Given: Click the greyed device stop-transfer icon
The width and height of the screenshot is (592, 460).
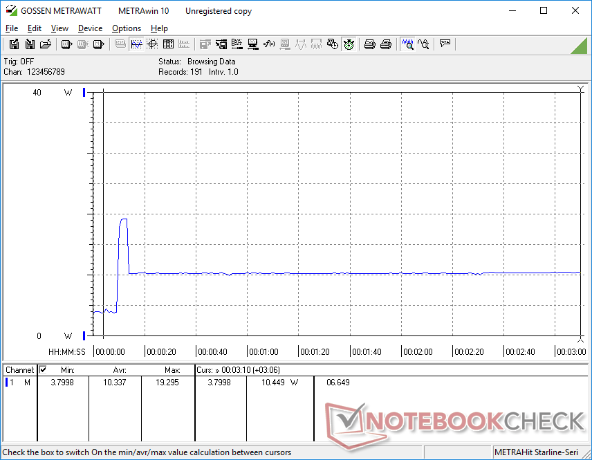Looking at the screenshot, I should click(x=83, y=44).
